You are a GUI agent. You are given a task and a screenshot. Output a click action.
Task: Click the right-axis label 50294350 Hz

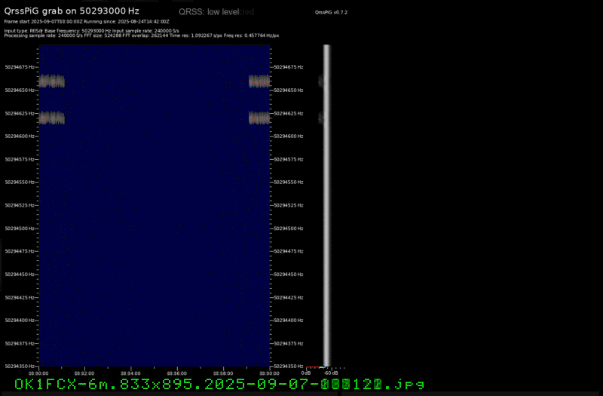[289, 367]
